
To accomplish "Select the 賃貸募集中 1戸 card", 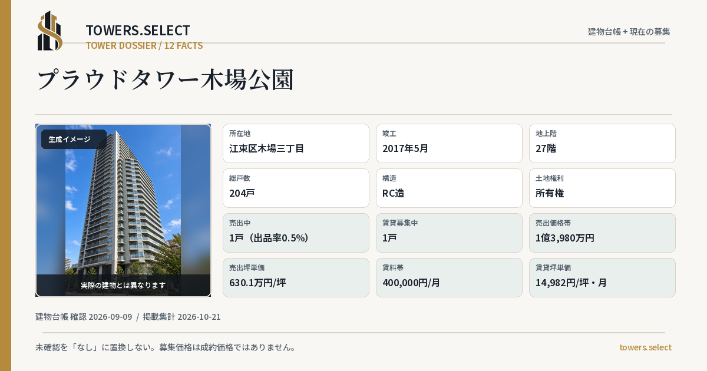I will point(449,233).
